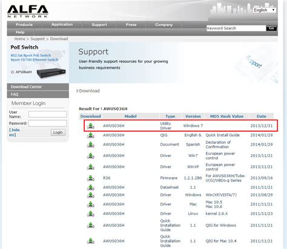Click the 2011/11/23 date cell
Screen dimensions: 287x249
pyautogui.click(x=262, y=213)
